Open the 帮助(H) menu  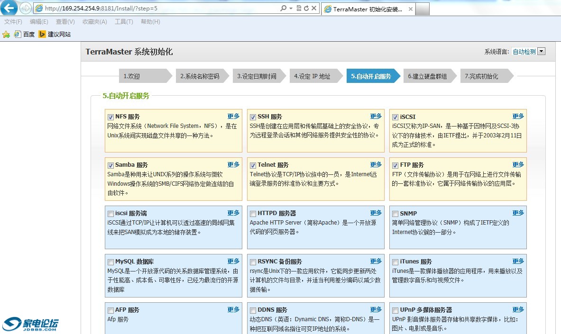pyautogui.click(x=150, y=22)
